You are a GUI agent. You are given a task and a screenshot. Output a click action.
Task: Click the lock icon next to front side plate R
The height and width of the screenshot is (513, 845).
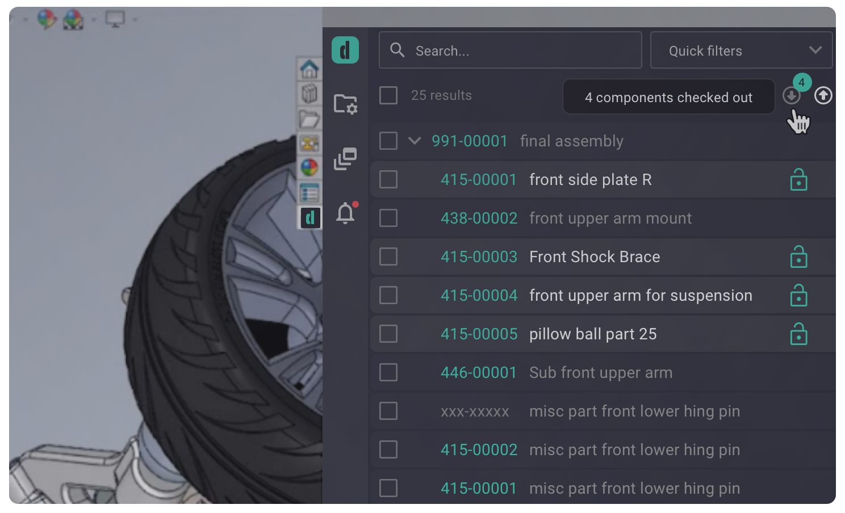tap(798, 179)
